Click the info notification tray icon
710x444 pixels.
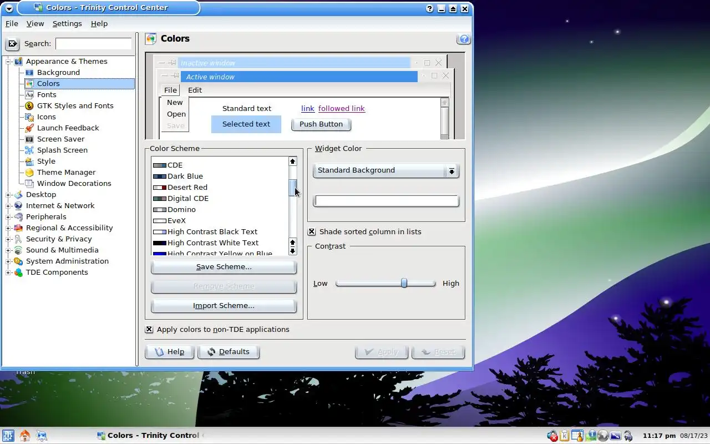[x=591, y=436]
